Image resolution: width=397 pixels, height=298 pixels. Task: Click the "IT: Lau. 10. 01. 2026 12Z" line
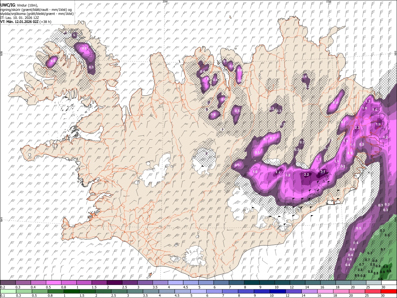(20, 18)
